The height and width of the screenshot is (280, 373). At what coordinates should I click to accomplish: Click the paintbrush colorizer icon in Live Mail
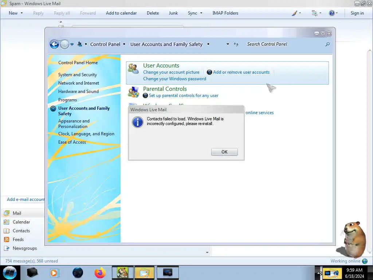click(x=294, y=13)
